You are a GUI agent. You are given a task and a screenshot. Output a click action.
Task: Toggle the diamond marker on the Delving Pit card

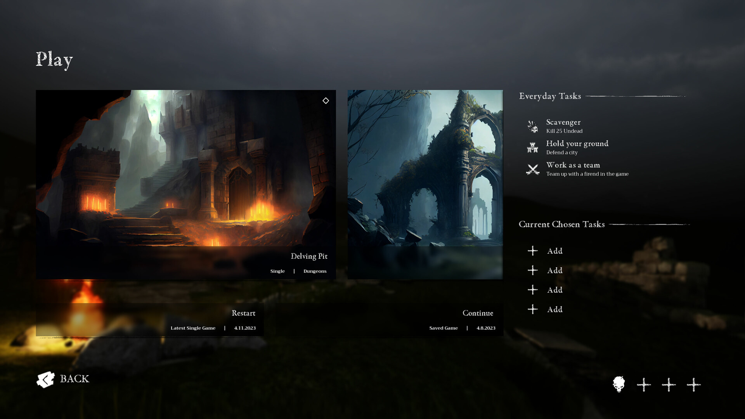pos(326,100)
